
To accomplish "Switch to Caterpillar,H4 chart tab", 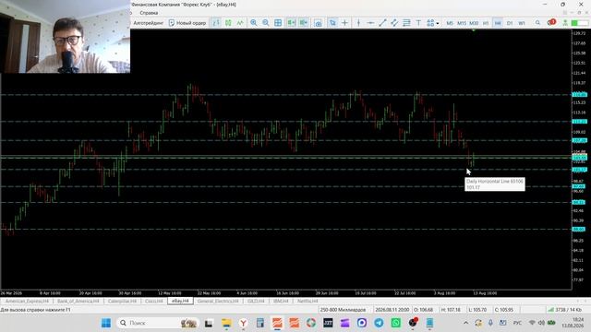I will (x=122, y=302).
